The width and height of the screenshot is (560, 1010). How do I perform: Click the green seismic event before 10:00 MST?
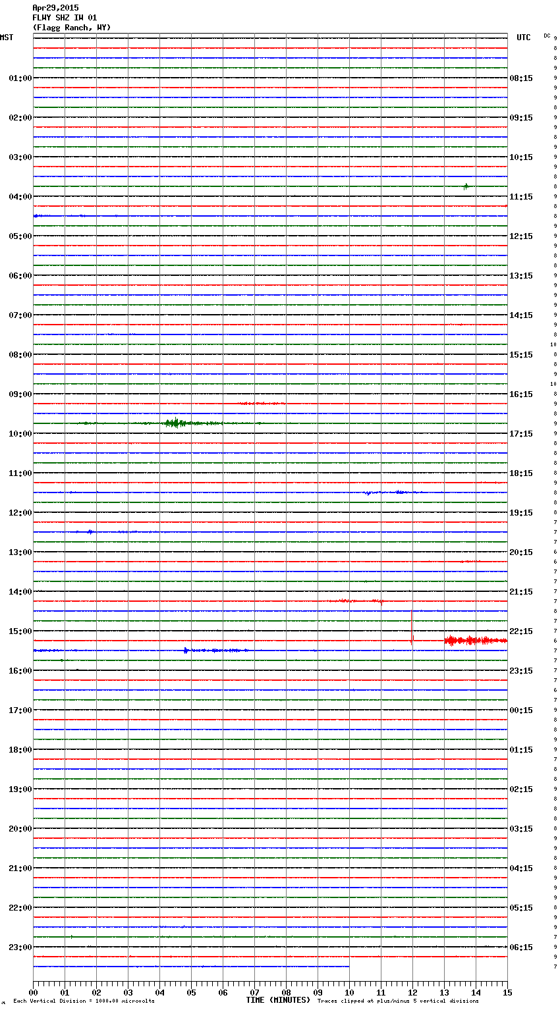tap(176, 423)
